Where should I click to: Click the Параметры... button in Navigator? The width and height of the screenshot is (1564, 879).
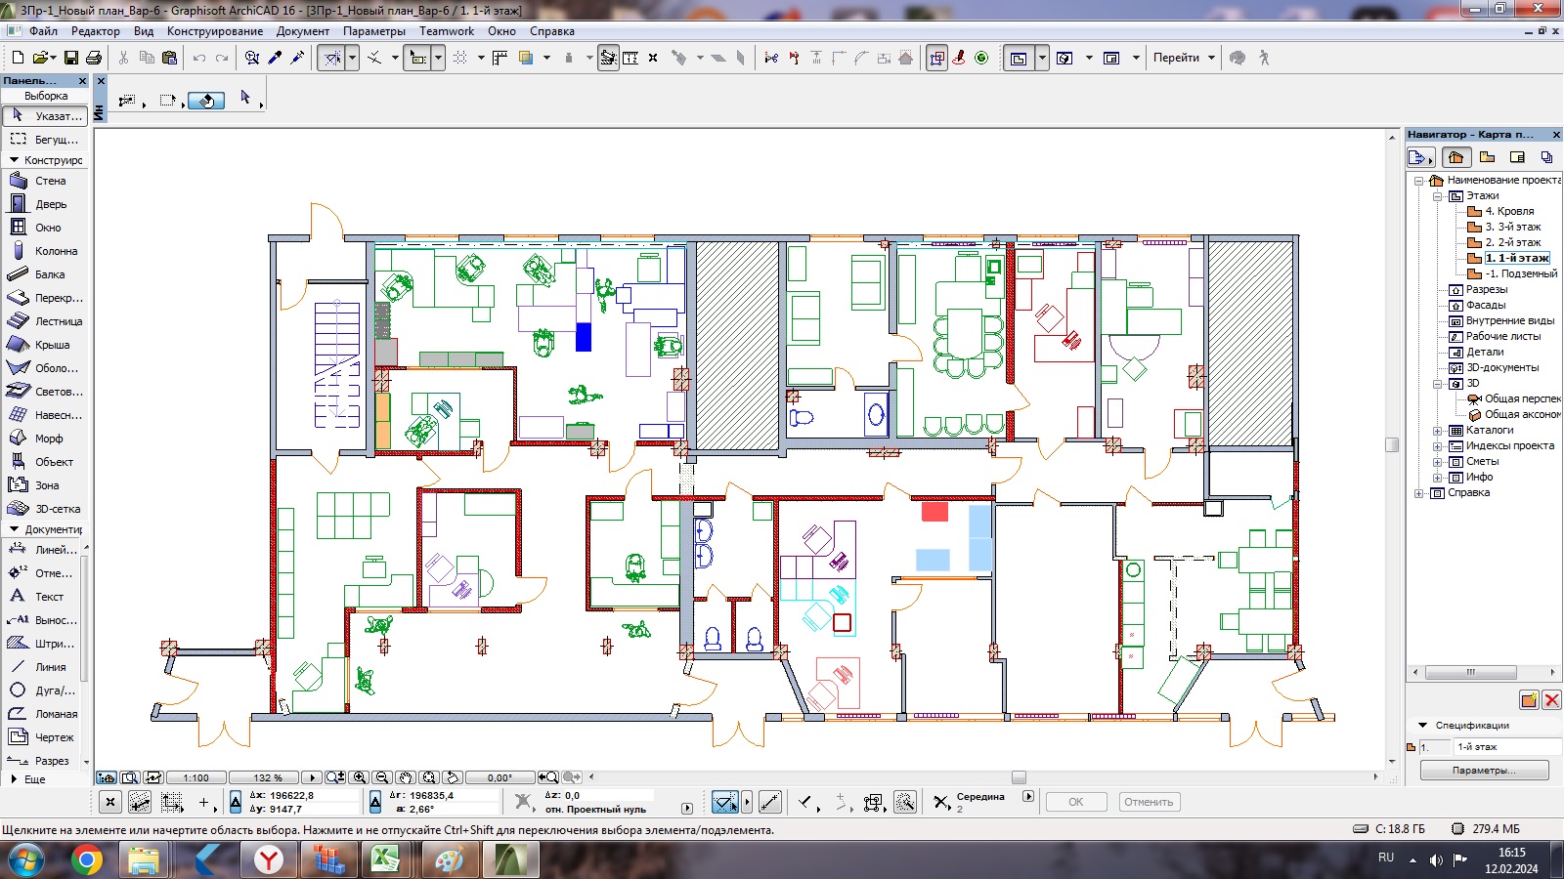(1484, 771)
